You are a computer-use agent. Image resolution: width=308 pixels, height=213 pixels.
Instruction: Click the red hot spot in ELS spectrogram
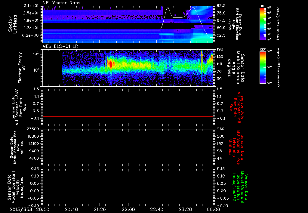pos(110,64)
